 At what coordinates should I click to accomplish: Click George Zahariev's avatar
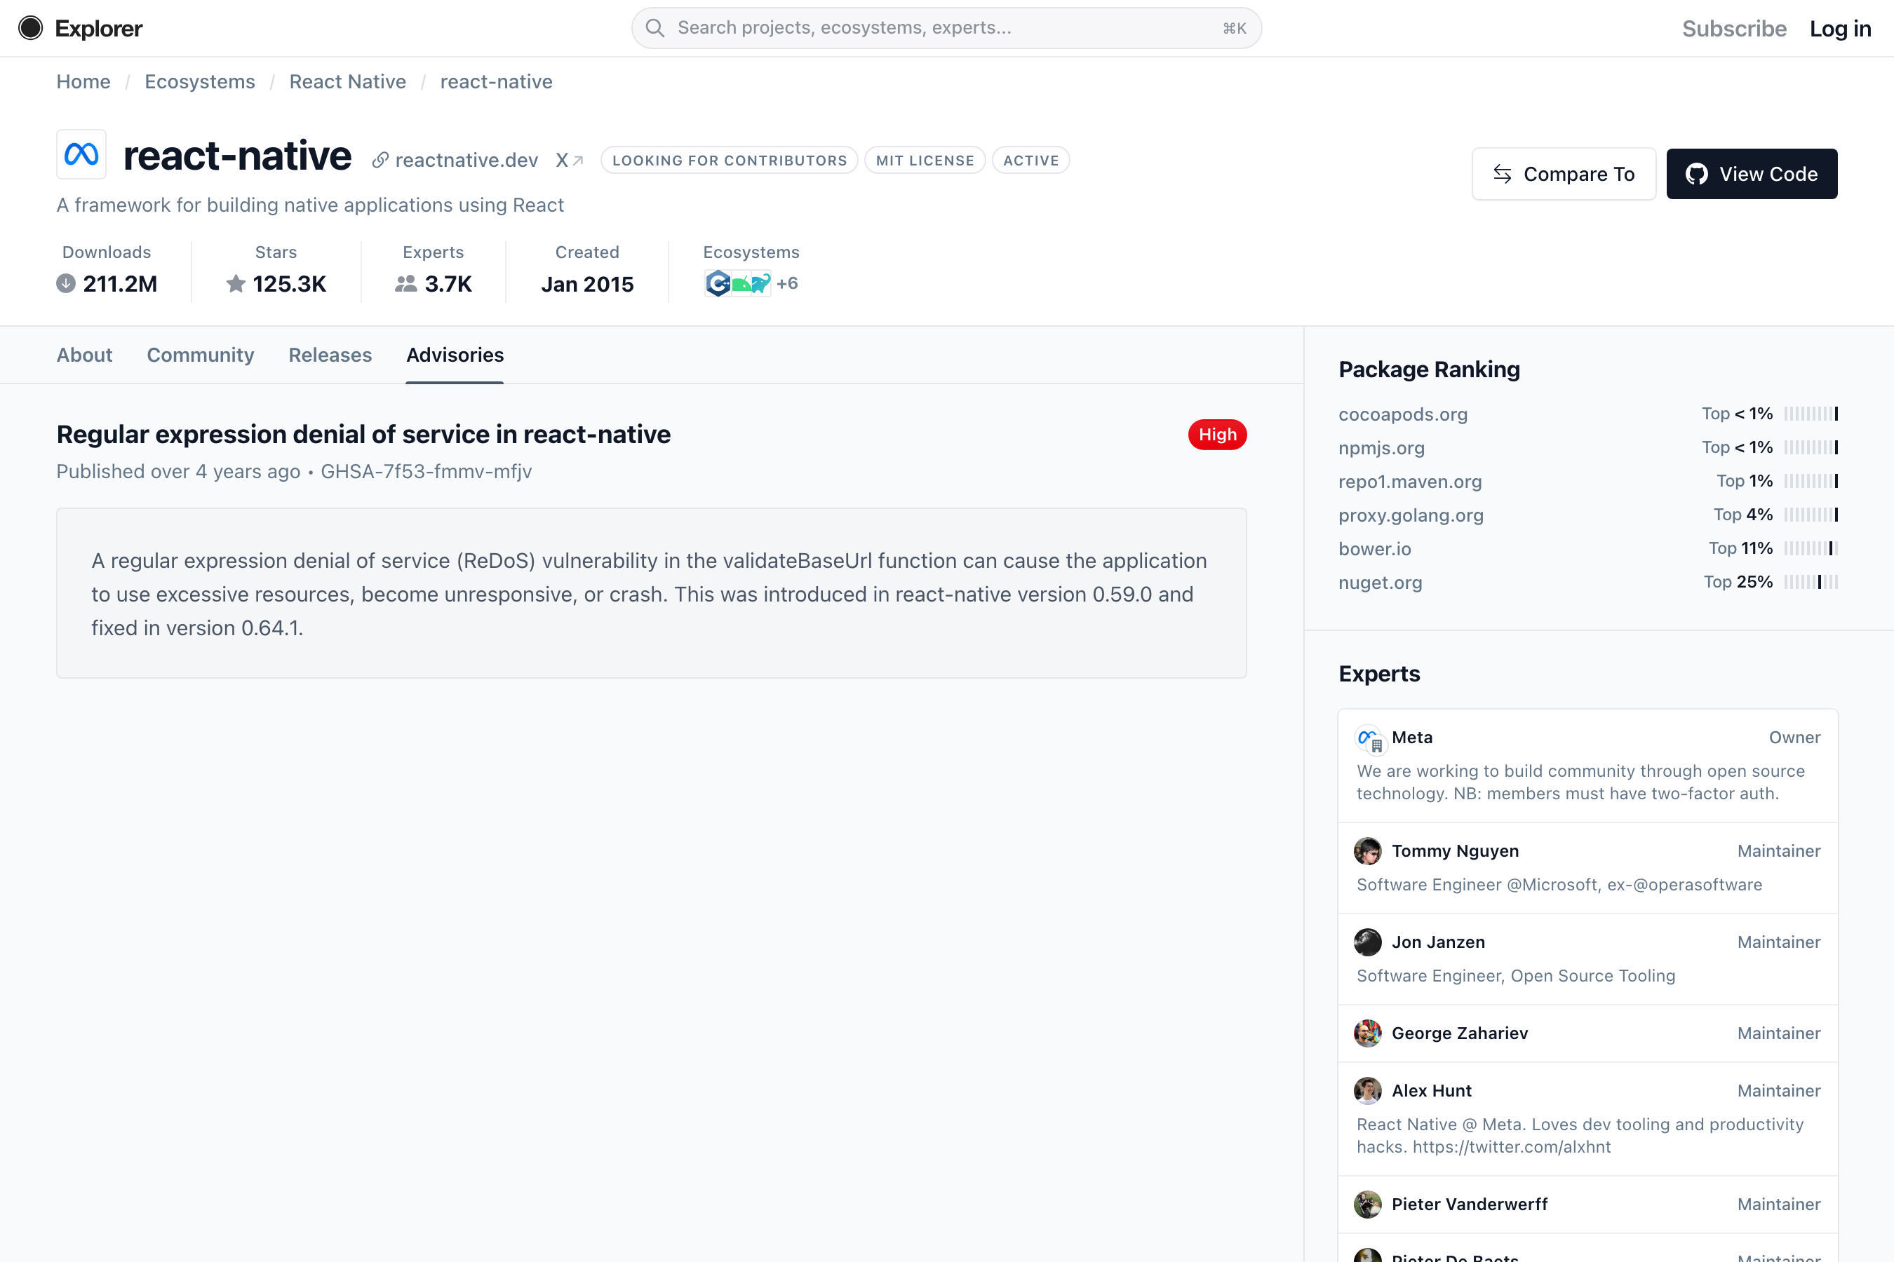pos(1367,1033)
